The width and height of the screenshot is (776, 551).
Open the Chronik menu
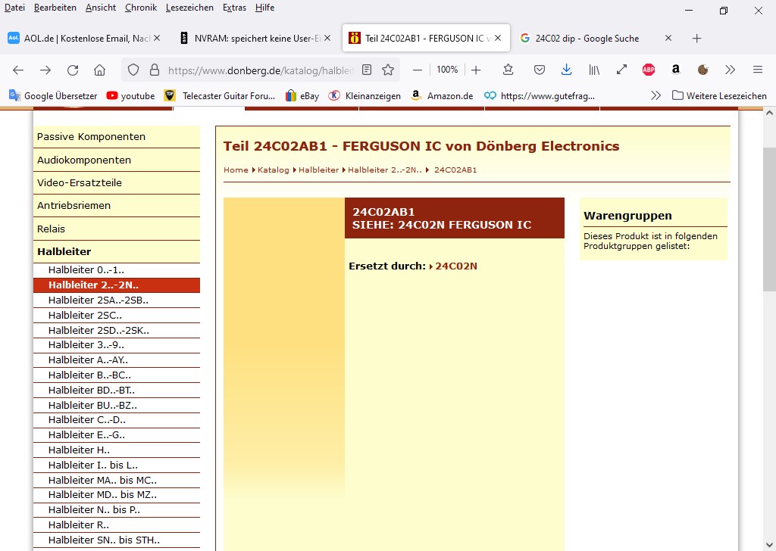[x=140, y=8]
